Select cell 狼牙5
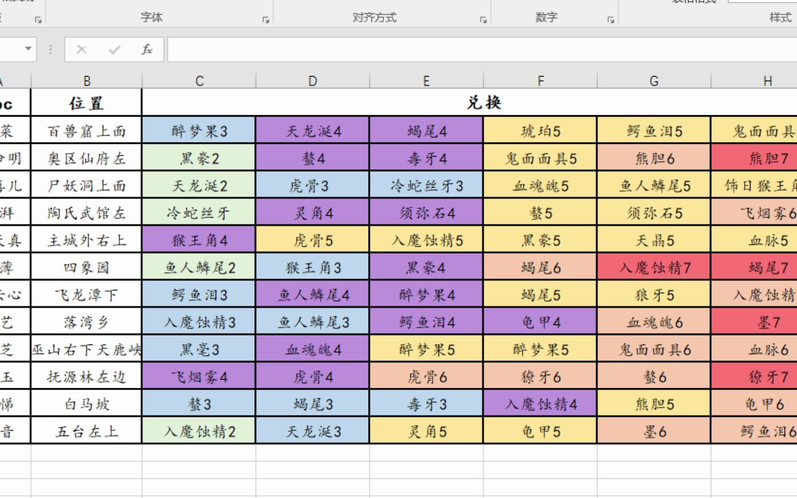Viewport: 797px width, 498px height. coord(654,294)
